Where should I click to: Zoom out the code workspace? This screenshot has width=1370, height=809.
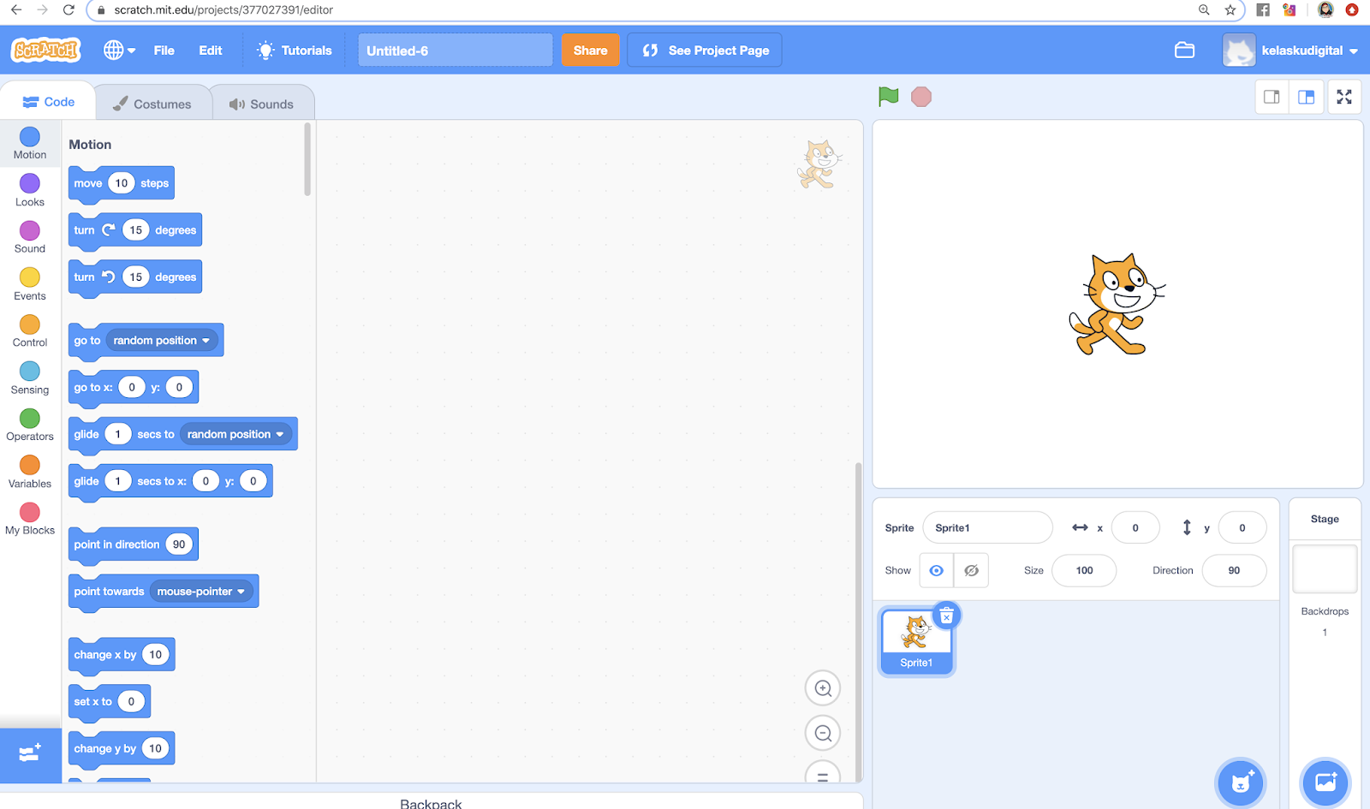pyautogui.click(x=823, y=733)
